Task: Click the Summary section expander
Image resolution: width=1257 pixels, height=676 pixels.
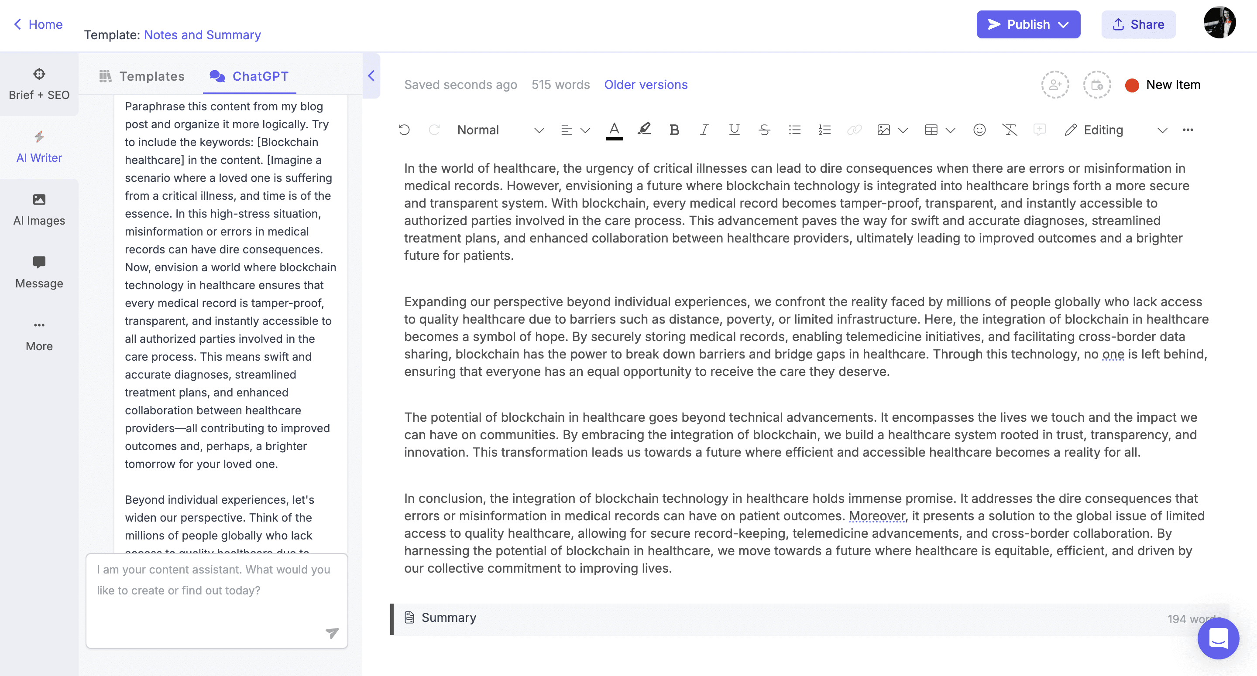Action: pyautogui.click(x=448, y=618)
